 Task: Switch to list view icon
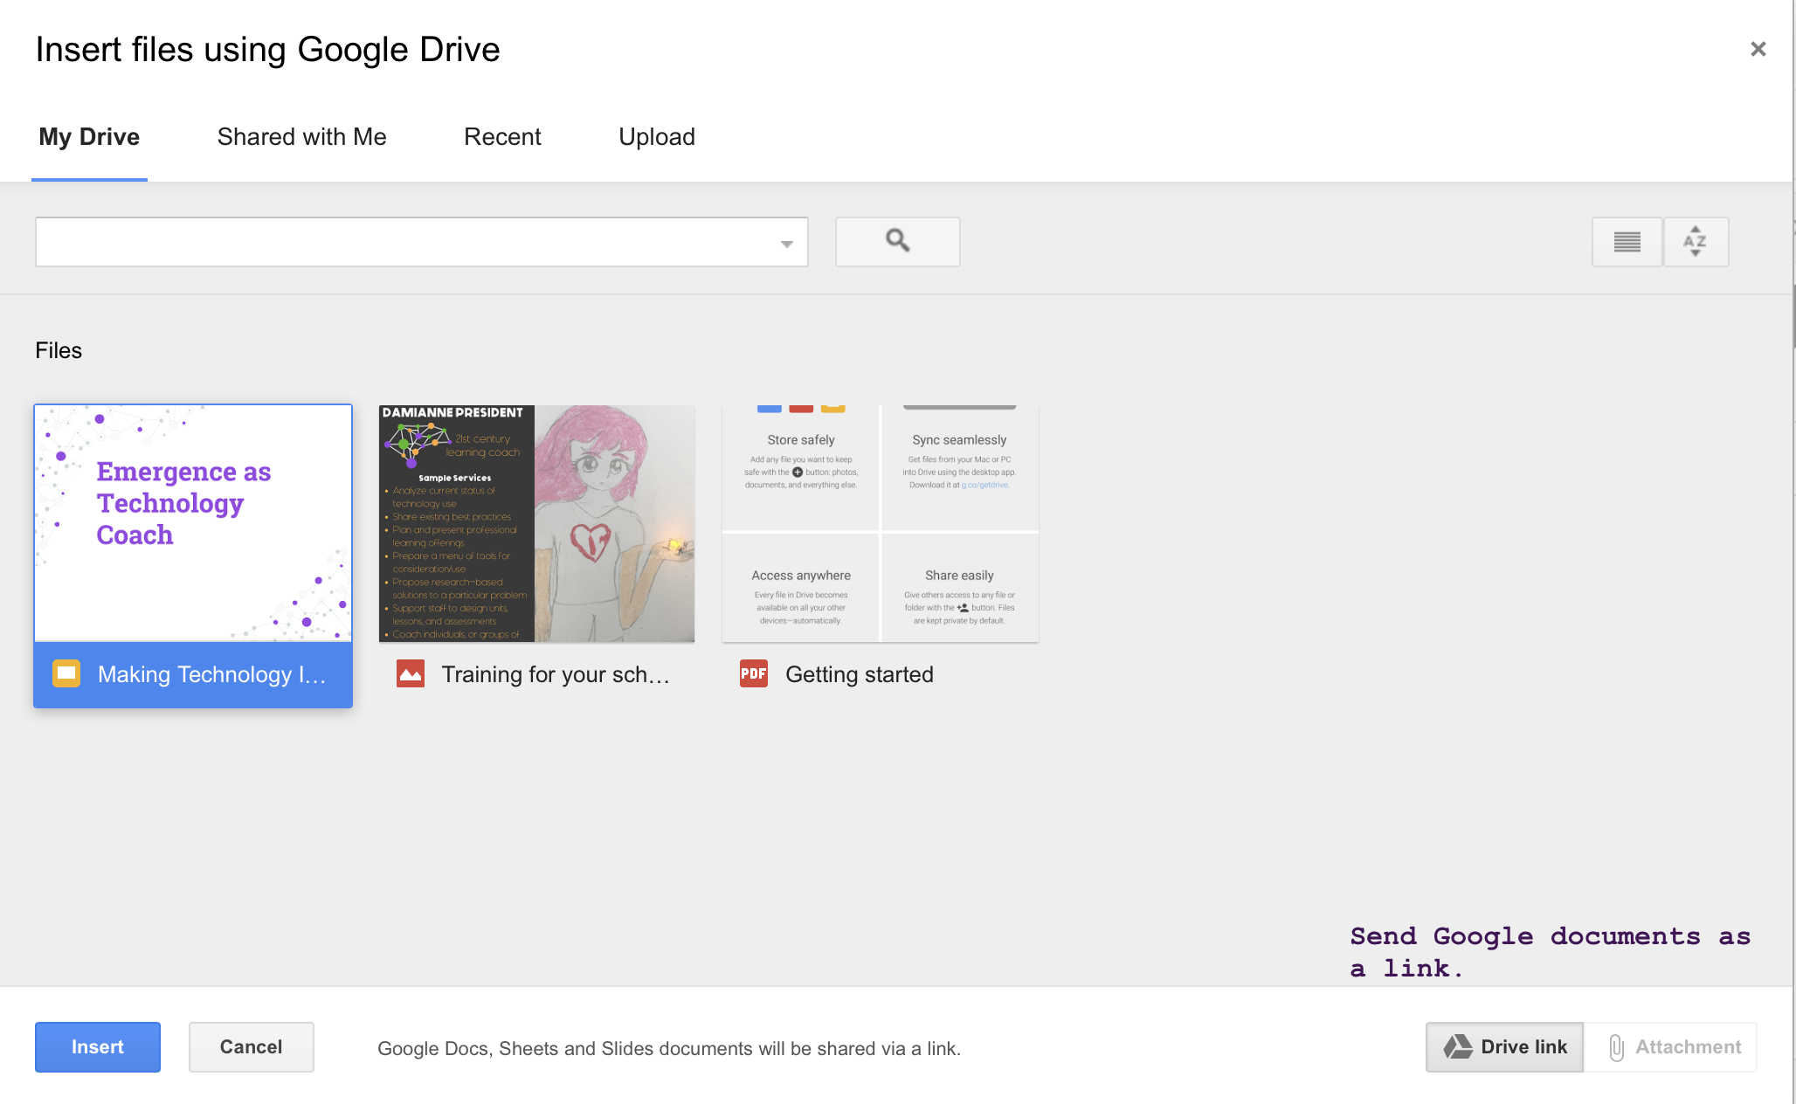tap(1627, 241)
